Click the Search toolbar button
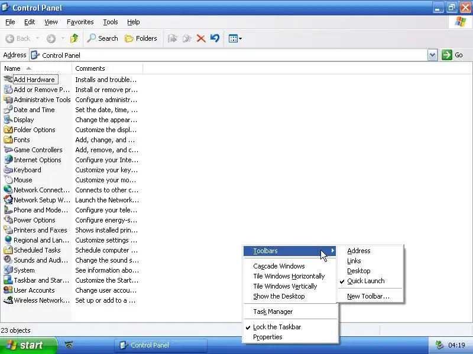The image size is (473, 354). click(x=102, y=38)
